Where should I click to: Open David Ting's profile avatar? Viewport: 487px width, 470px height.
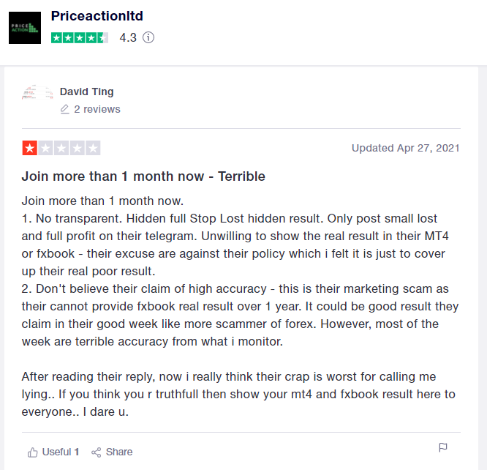click(x=37, y=92)
